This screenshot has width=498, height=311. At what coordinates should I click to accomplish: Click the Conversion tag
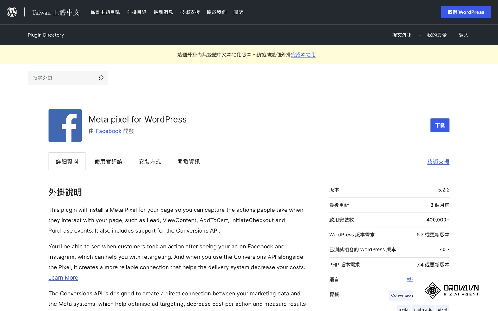point(402,295)
